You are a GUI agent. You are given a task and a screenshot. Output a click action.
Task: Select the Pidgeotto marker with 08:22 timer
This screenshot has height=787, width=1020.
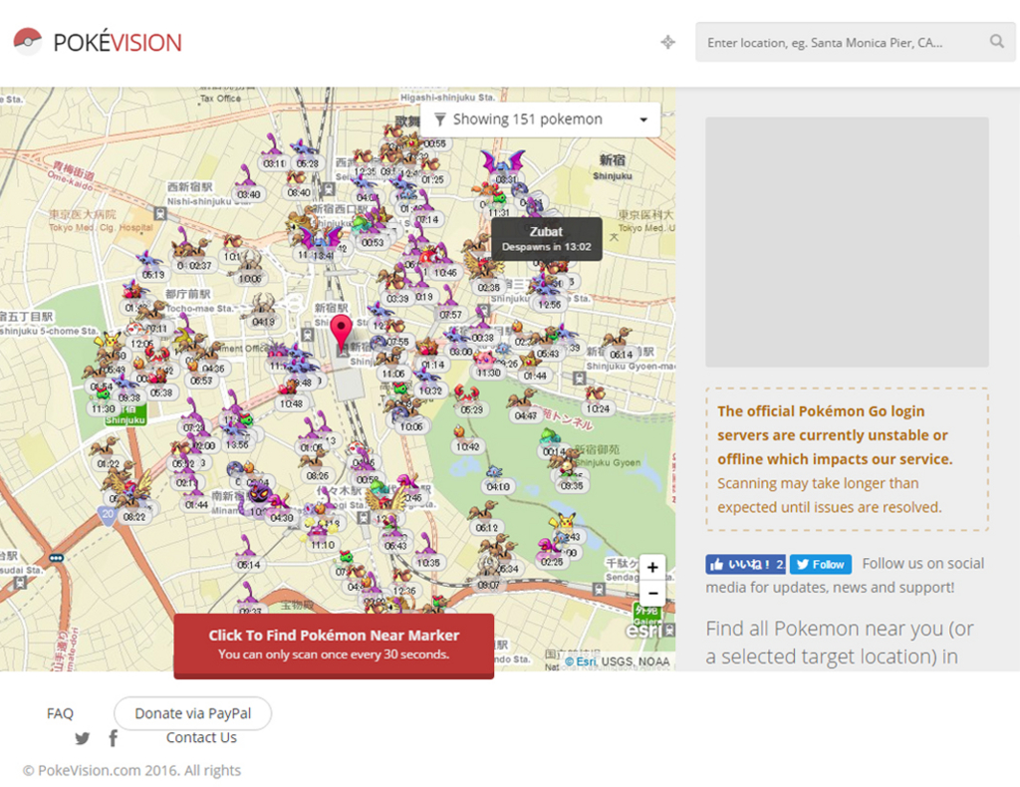(x=130, y=498)
